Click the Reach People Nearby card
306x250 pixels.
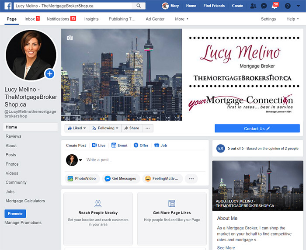tap(98, 219)
